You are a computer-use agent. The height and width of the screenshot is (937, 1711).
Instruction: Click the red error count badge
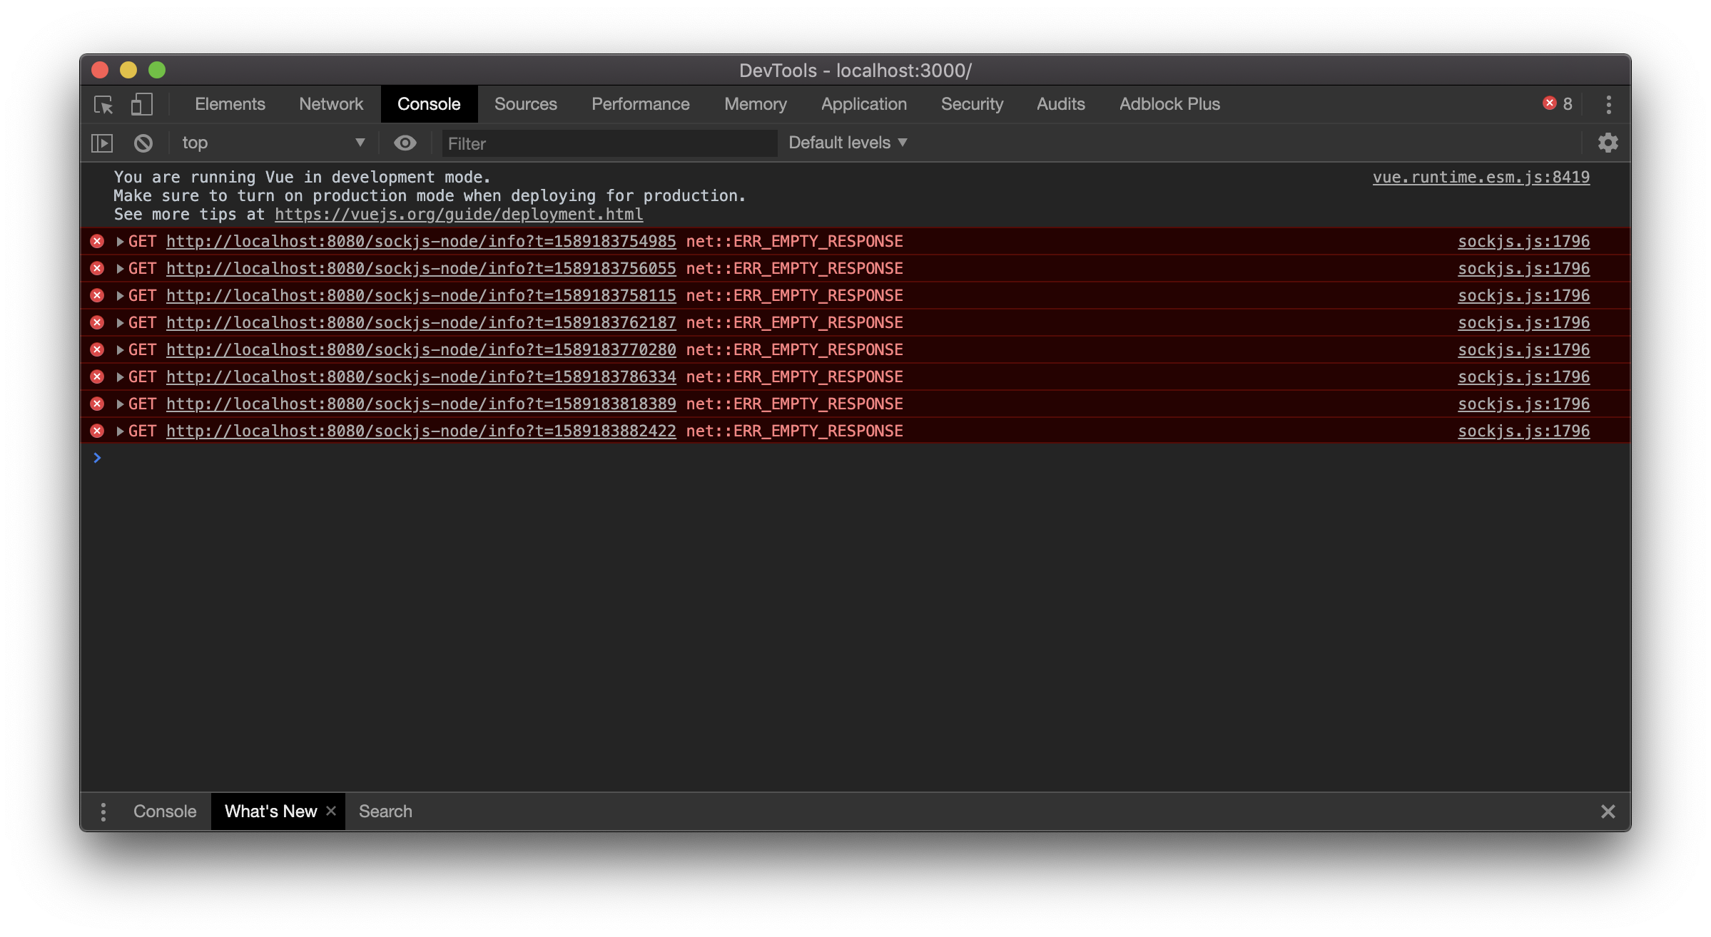tap(1558, 104)
